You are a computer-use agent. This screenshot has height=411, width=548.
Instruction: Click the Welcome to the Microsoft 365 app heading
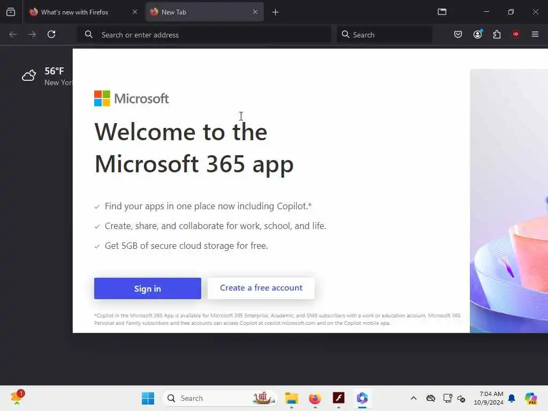click(194, 148)
